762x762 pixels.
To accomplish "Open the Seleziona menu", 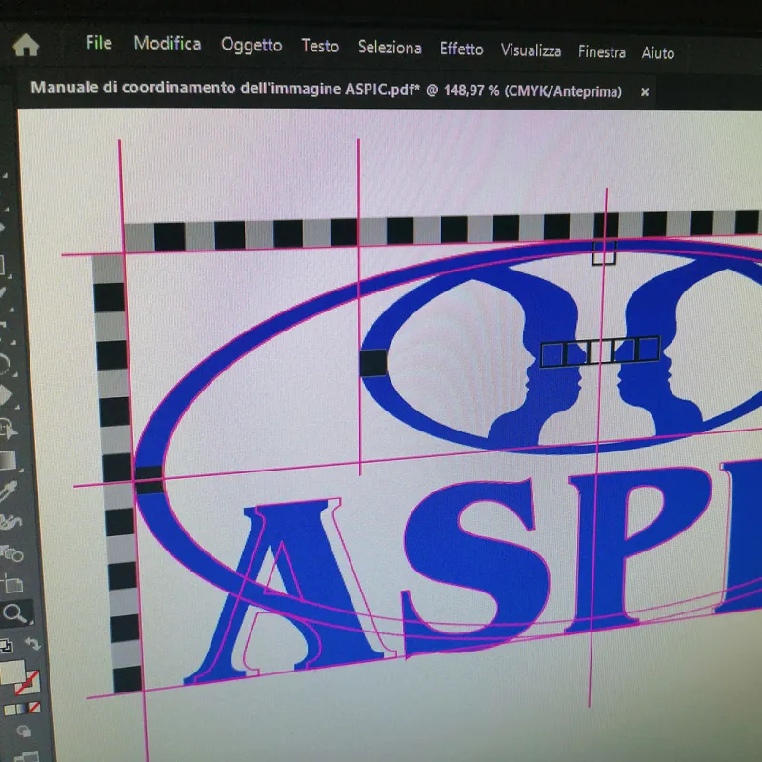I will (x=390, y=47).
